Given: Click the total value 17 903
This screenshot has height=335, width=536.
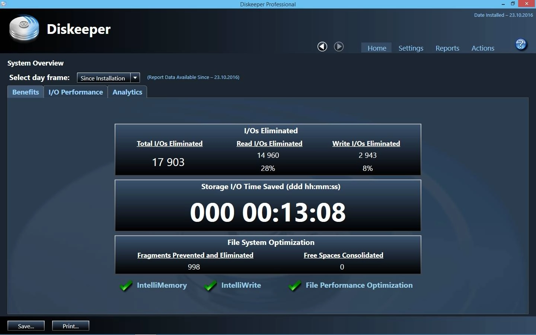Looking at the screenshot, I should point(168,162).
